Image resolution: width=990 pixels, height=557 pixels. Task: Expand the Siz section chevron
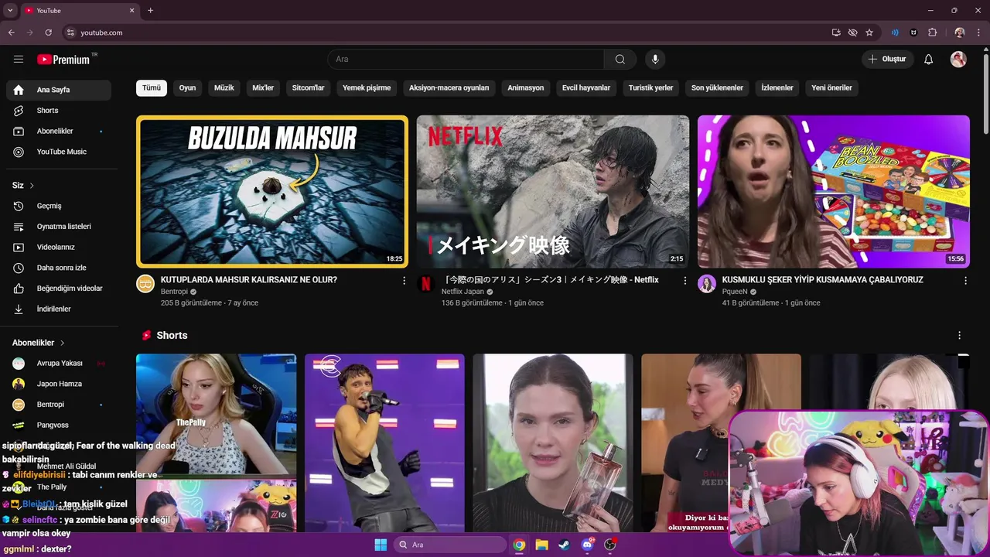click(32, 186)
